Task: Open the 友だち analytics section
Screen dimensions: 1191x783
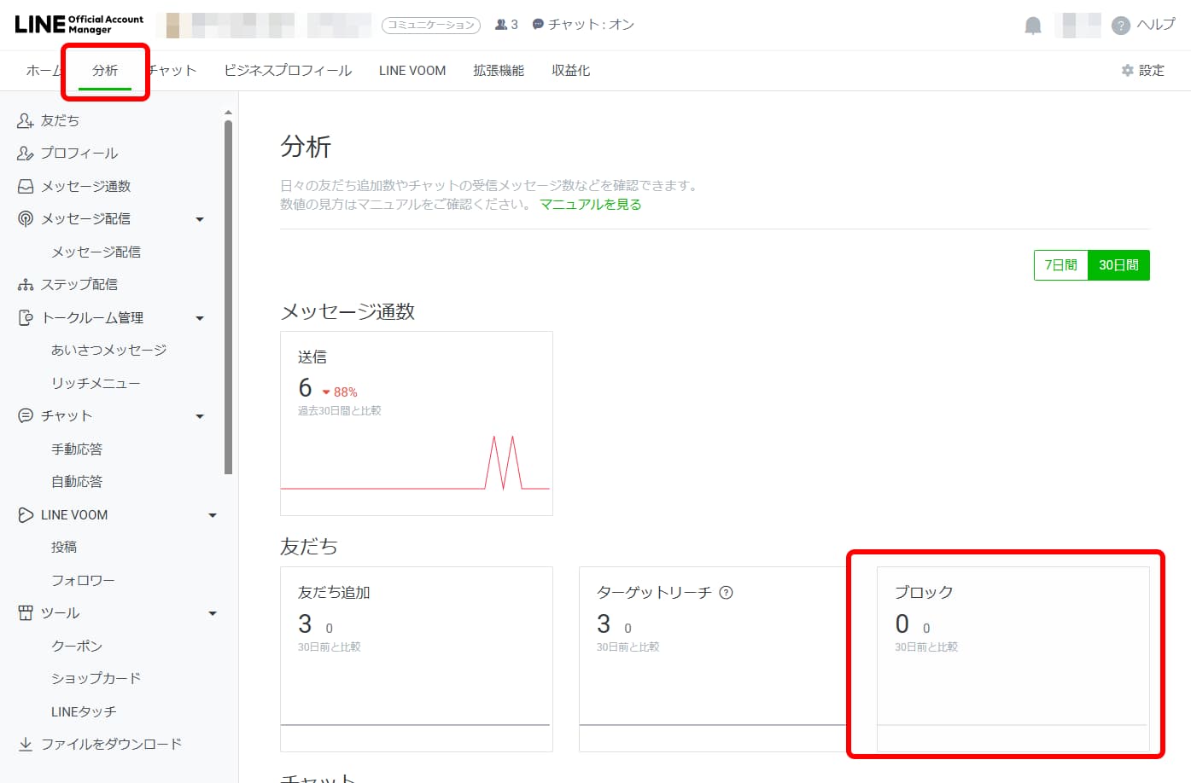Action: pyautogui.click(x=58, y=119)
